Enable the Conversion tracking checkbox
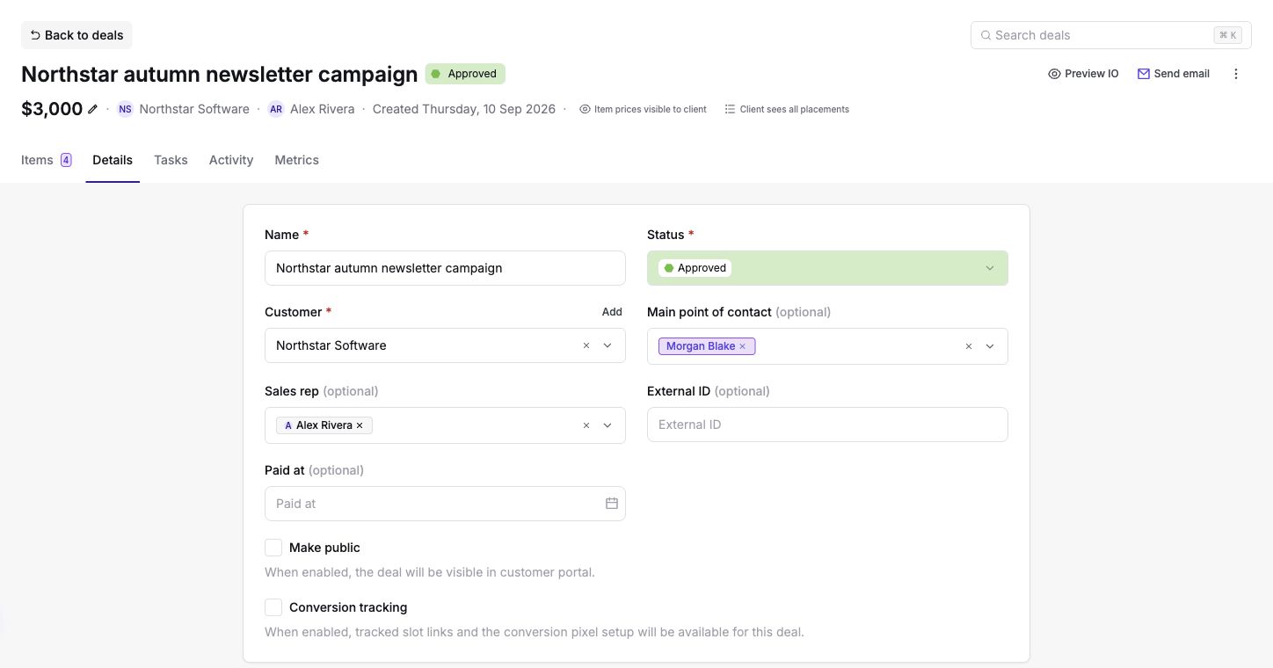Image resolution: width=1273 pixels, height=668 pixels. (273, 607)
